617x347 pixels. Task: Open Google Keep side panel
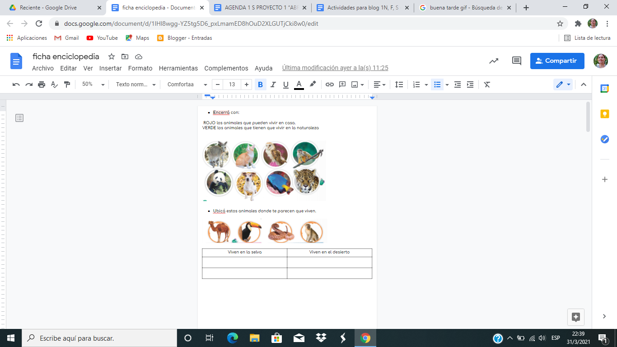point(604,114)
